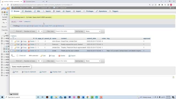The image size is (176, 99).
Task: Open the Console bar
Action: click(14, 94)
